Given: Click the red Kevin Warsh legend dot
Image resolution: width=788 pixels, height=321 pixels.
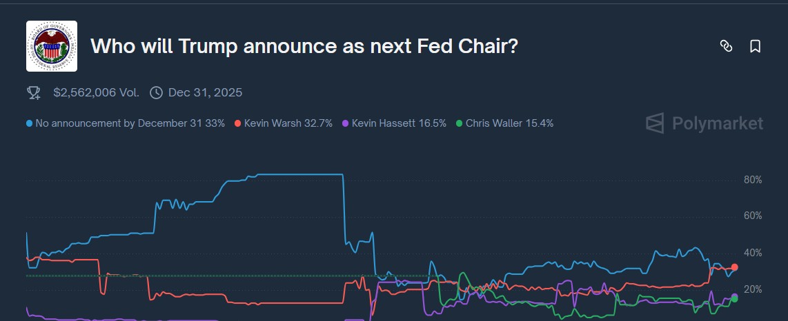Looking at the screenshot, I should coord(238,123).
